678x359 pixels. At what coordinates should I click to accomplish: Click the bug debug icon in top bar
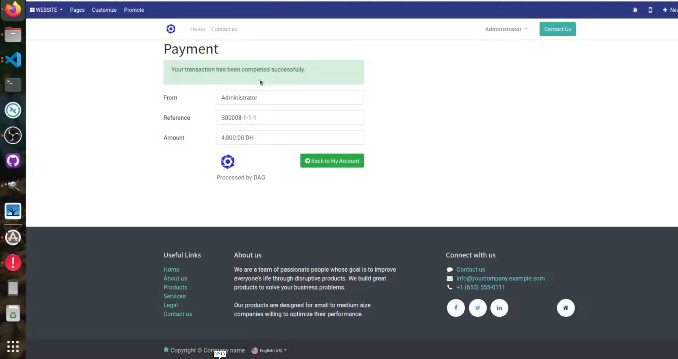[x=635, y=10]
